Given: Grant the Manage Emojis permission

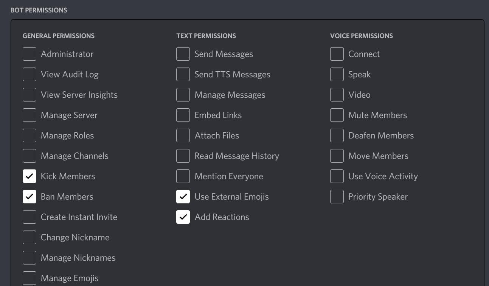Looking at the screenshot, I should pos(29,278).
